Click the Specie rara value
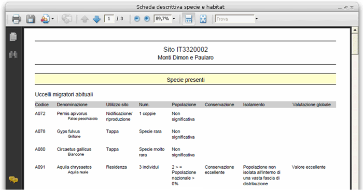This screenshot has height=191, width=363. [x=150, y=131]
